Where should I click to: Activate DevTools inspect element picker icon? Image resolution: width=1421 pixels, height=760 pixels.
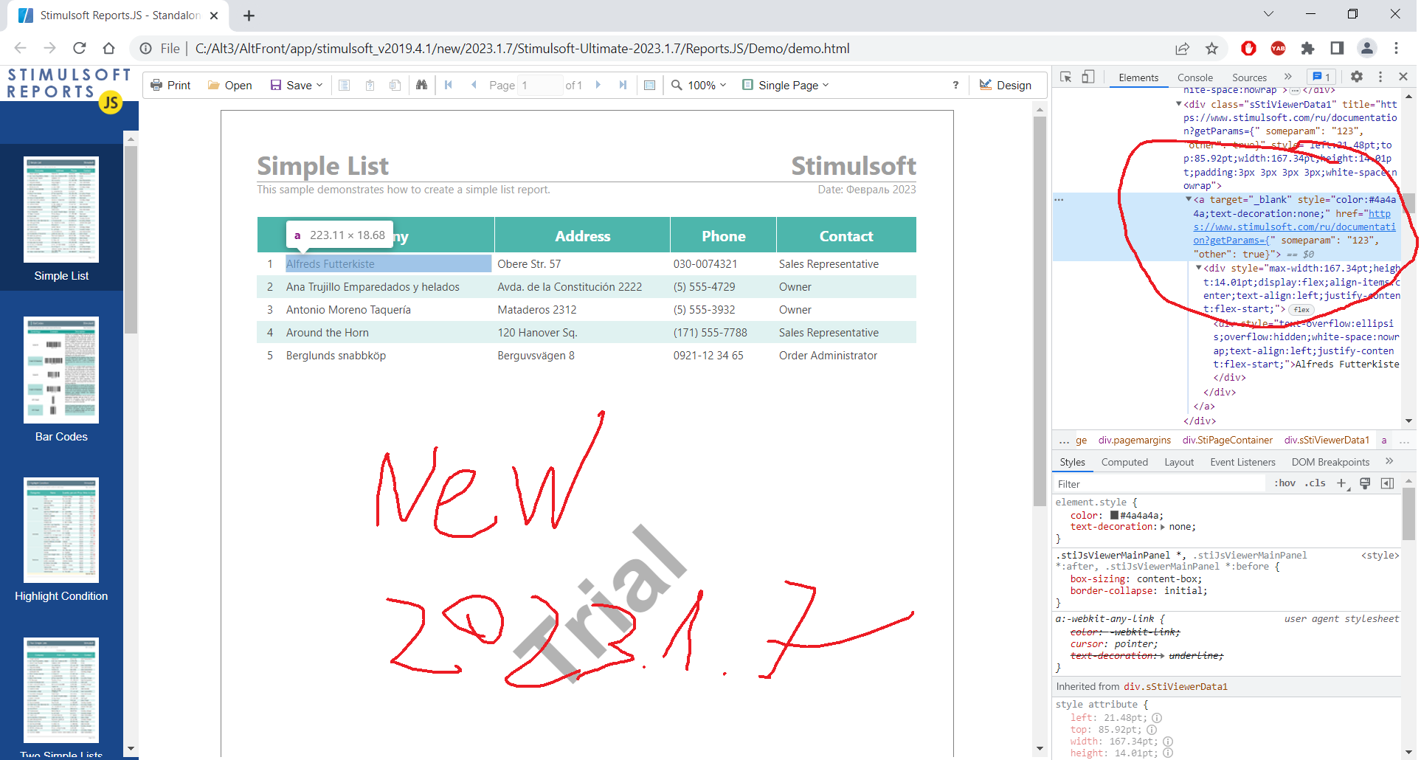tap(1066, 77)
